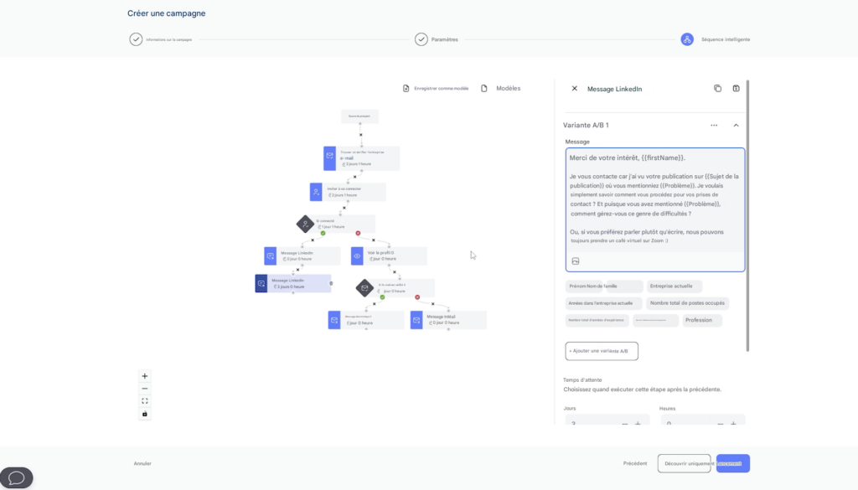Screen dimensions: 858x490
Task: Click the fullscreen icon on canvas controls
Action: tap(144, 400)
